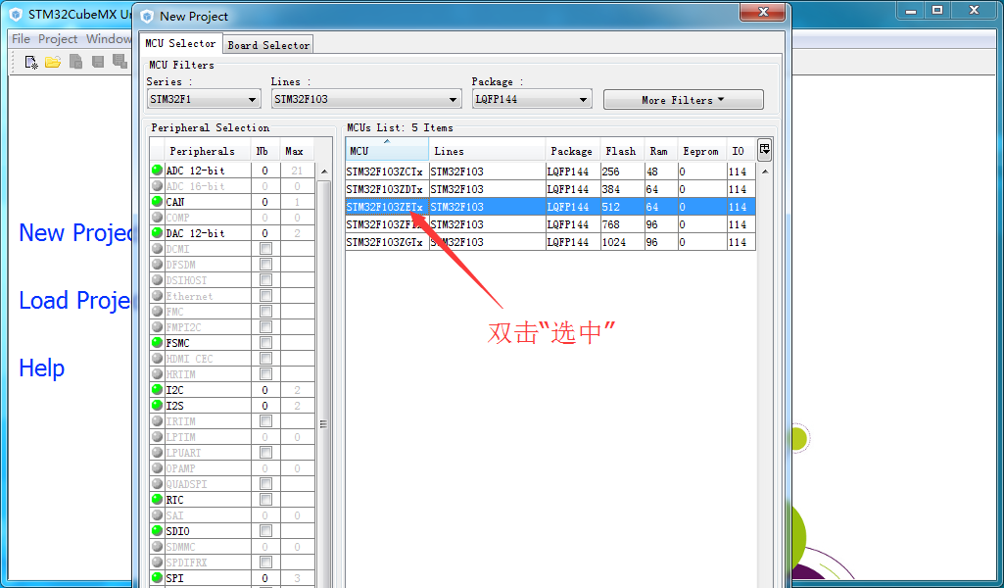Open the Project menu in STM32CubeMX window
Viewport: 1004px width, 588px height.
tap(58, 38)
